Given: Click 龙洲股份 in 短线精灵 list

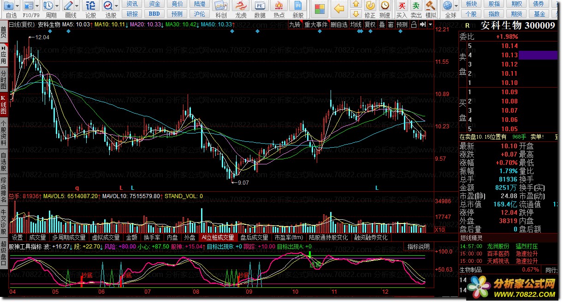Looking at the screenshot, I should click(498, 247).
